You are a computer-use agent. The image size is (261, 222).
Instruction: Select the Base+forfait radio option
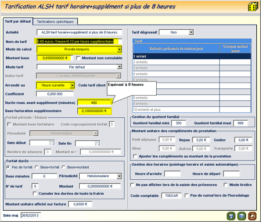click(37, 167)
